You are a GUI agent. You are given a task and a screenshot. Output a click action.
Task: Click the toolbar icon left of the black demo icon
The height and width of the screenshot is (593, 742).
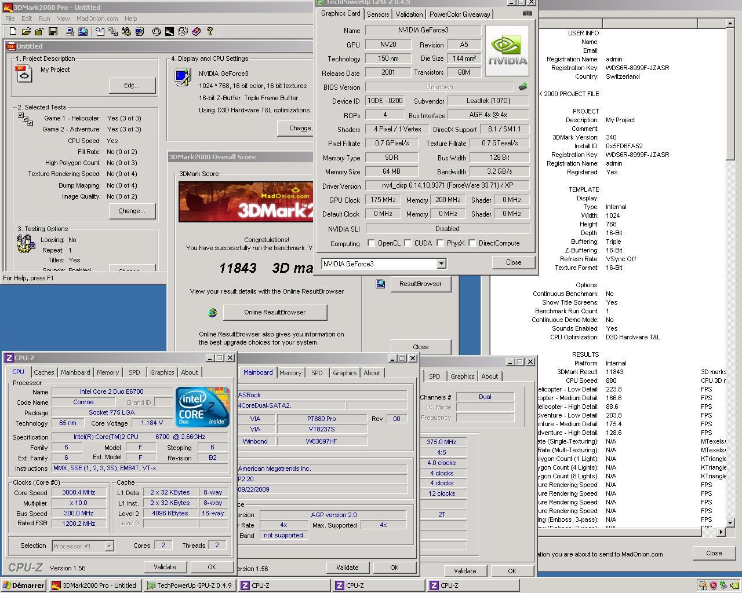156,31
